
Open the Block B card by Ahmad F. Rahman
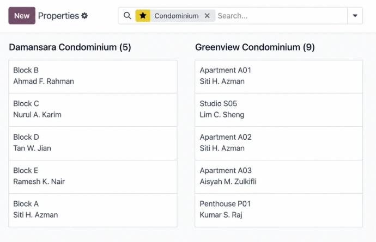93,77
